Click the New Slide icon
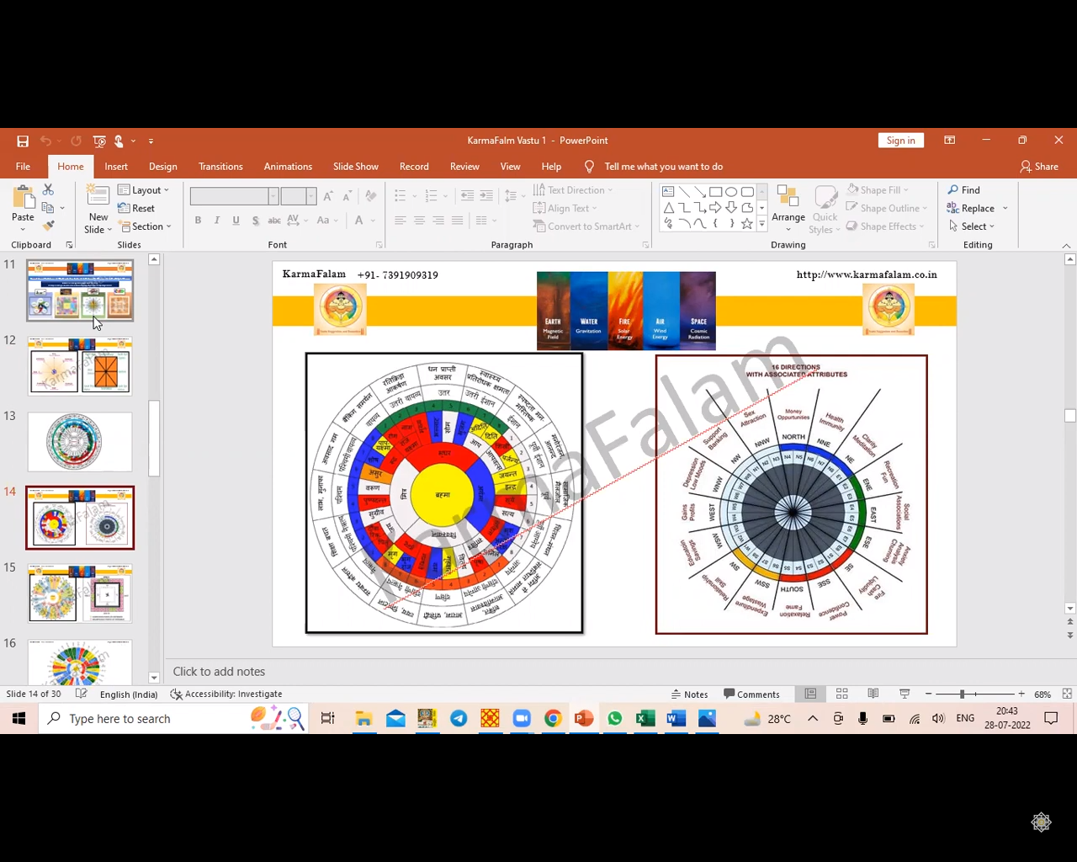The image size is (1077, 862). [98, 197]
